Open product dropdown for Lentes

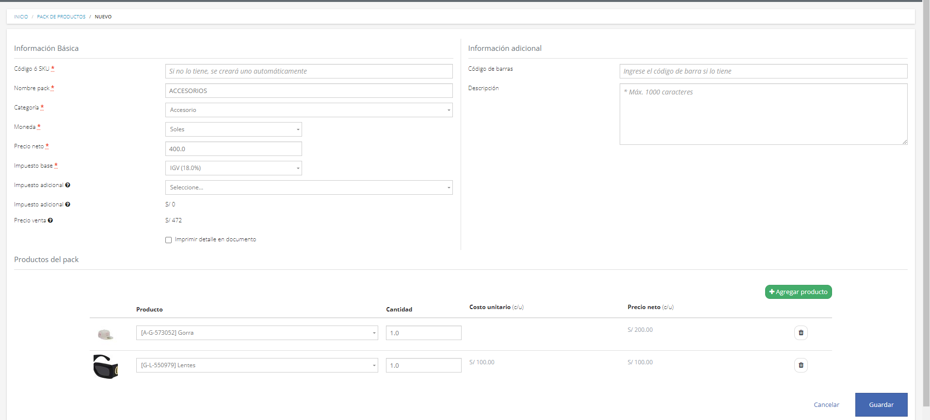[x=257, y=365]
